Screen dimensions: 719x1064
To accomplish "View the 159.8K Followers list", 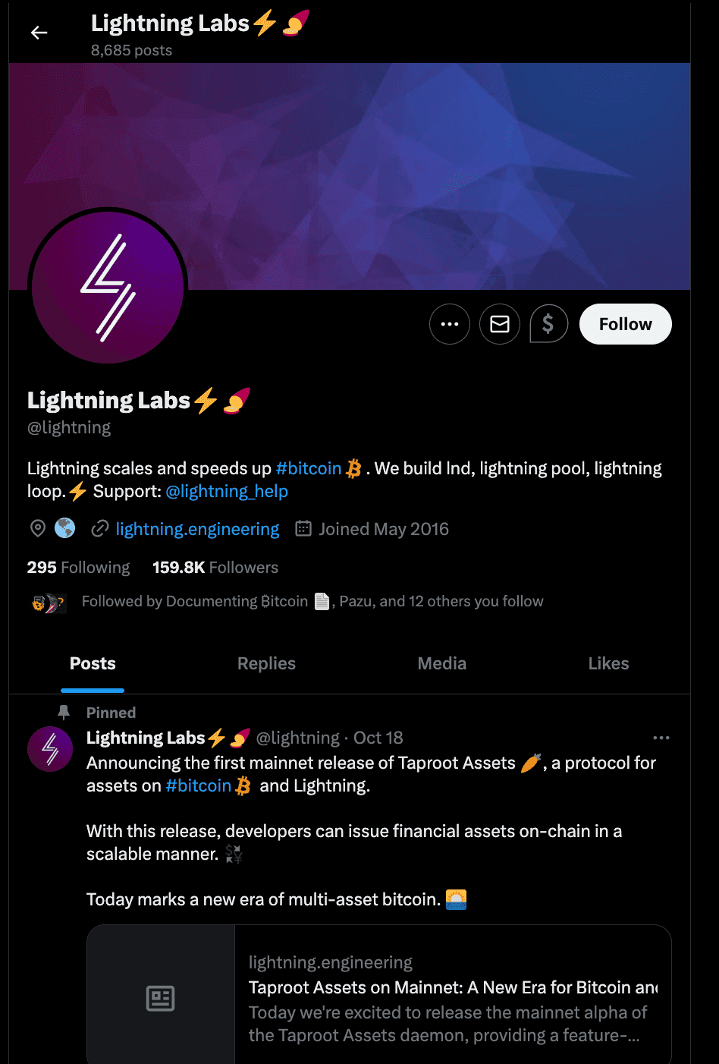I will (215, 568).
